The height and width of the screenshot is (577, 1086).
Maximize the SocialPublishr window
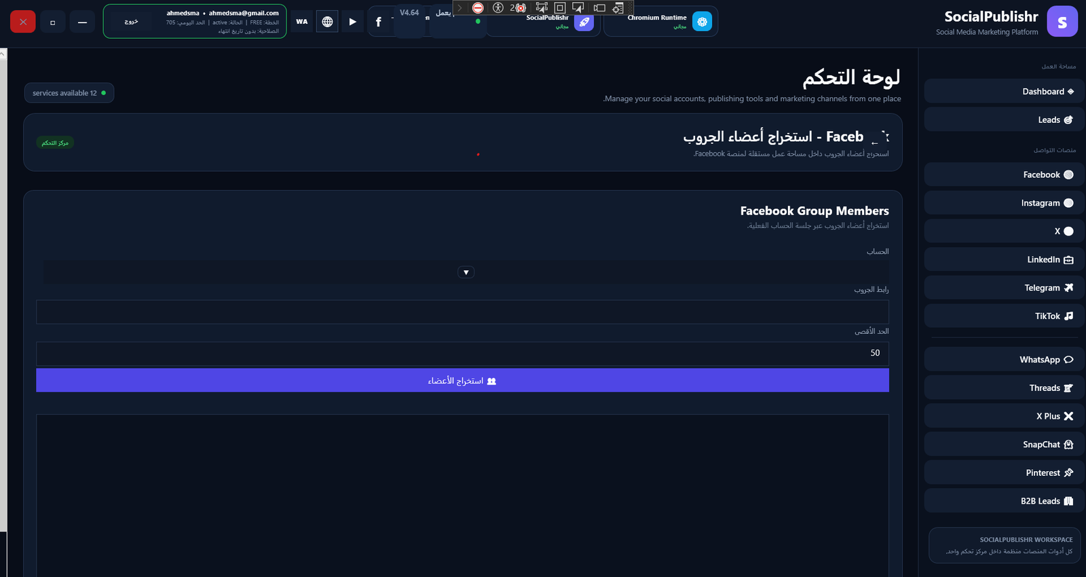[x=53, y=22]
